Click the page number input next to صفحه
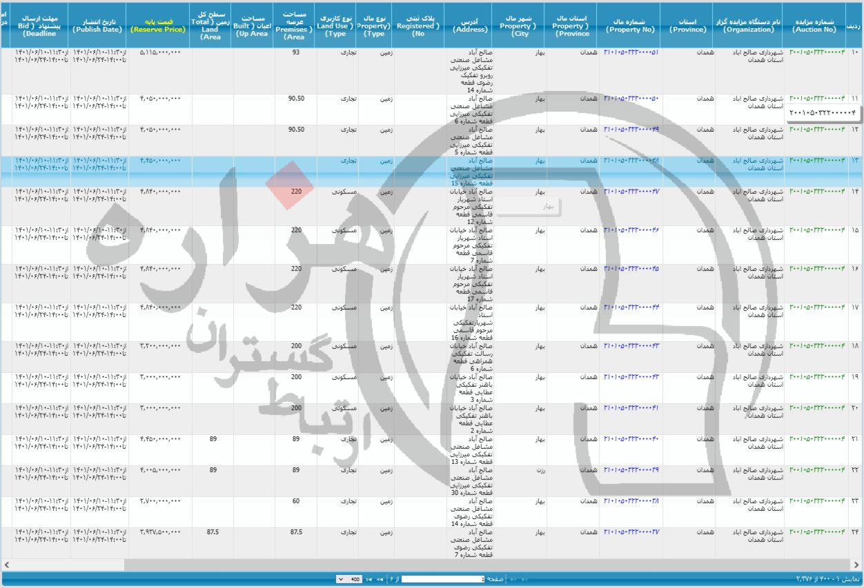Screen dimensions: 864x588 pyautogui.click(x=442, y=579)
